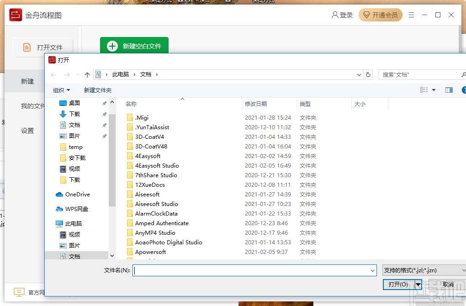Select the .YunTaiAssist folder
This screenshot has height=306, width=466.
tap(152, 127)
